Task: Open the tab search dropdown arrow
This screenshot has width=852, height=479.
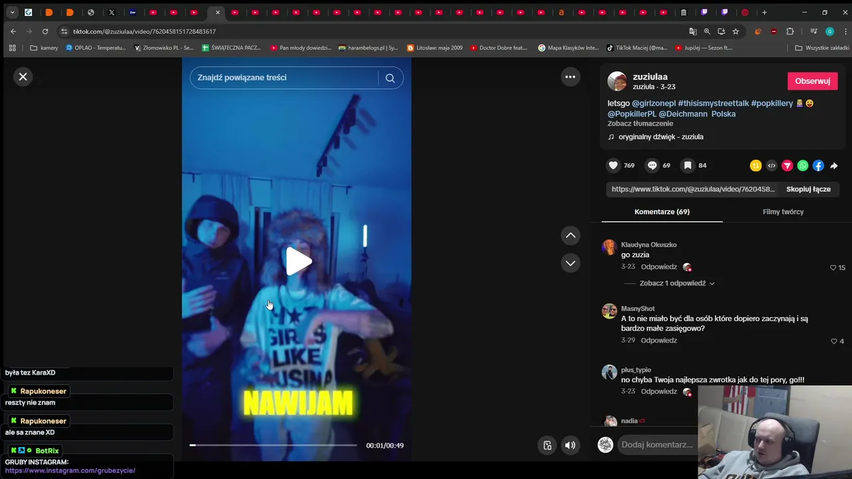Action: pyautogui.click(x=12, y=12)
